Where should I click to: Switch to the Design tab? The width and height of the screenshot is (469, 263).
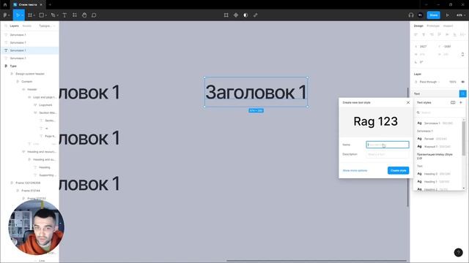pyautogui.click(x=418, y=26)
